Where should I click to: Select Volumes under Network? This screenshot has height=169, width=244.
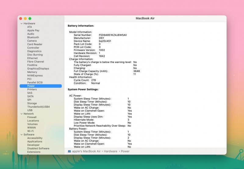[32, 124]
